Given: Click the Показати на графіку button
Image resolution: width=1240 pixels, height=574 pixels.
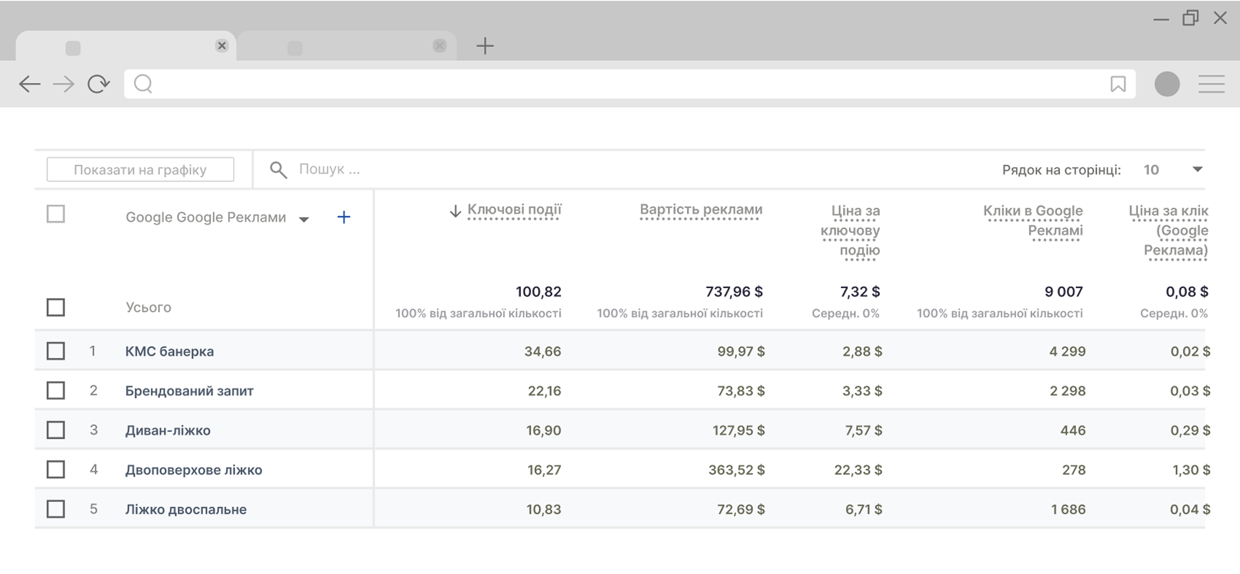Looking at the screenshot, I should click(140, 169).
